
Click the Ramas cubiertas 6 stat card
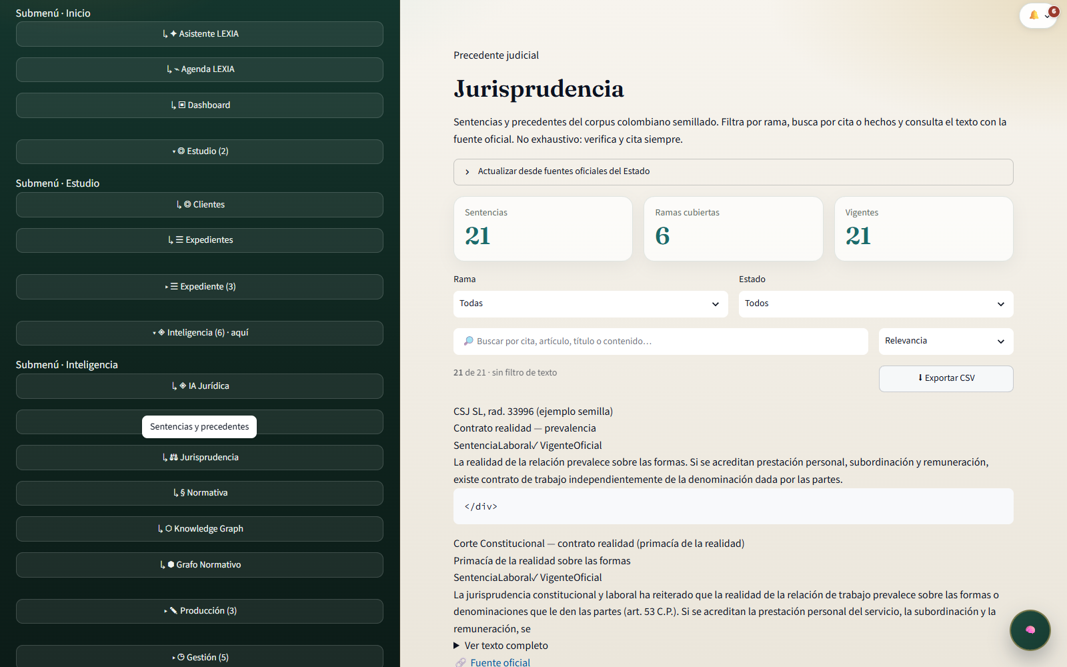pyautogui.click(x=733, y=229)
